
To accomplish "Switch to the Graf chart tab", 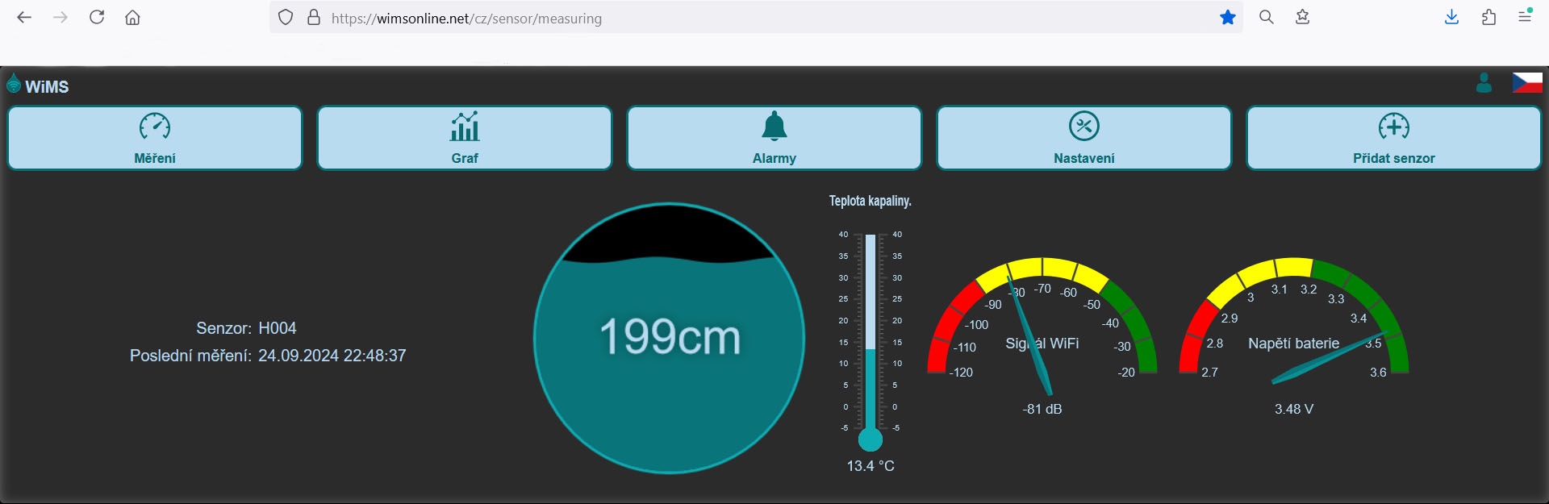I will click(x=465, y=138).
